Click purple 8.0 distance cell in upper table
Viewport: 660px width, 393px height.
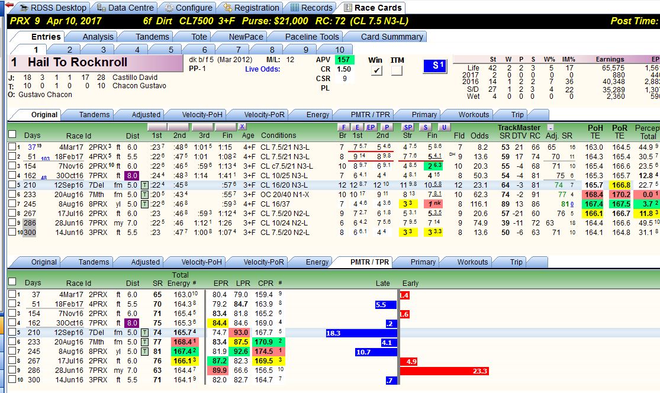pyautogui.click(x=131, y=175)
